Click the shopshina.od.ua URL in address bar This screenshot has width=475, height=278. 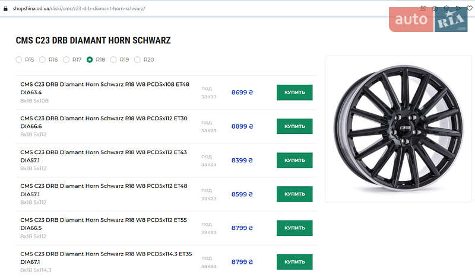pyautogui.click(x=79, y=8)
